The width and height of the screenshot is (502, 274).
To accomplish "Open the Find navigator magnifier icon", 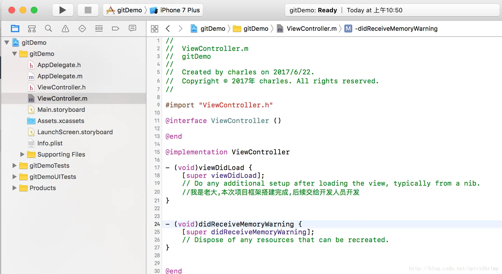I will [49, 29].
